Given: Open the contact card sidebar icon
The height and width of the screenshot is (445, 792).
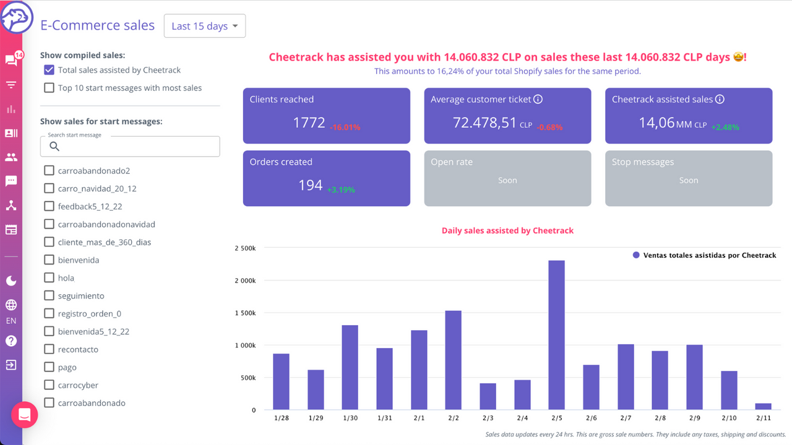Looking at the screenshot, I should point(11,133).
